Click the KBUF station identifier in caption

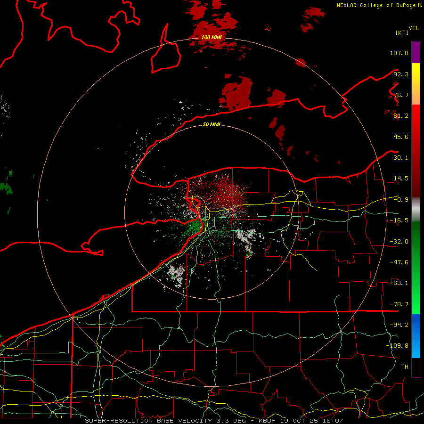pos(267,421)
